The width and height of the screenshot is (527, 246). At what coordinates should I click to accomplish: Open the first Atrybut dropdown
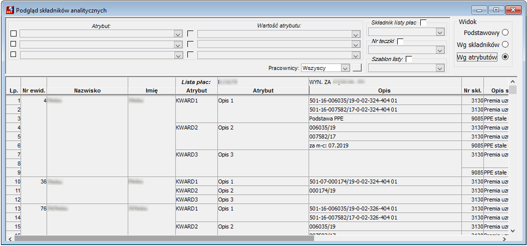[178, 34]
